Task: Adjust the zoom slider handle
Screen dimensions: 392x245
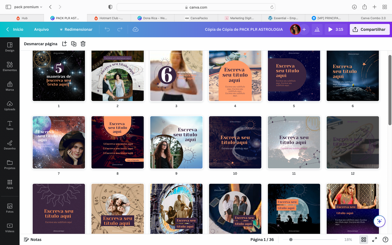Action: click(x=291, y=240)
